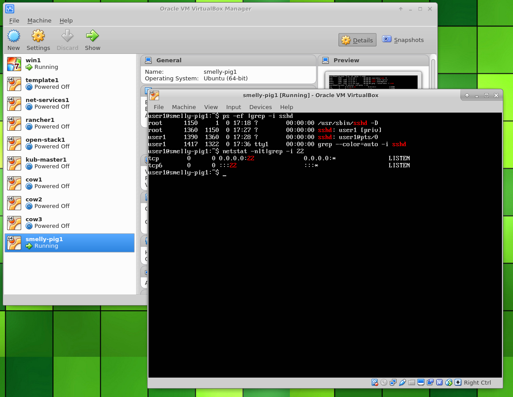
Task: Minimize the VirtualBox Manager window
Action: [410, 9]
